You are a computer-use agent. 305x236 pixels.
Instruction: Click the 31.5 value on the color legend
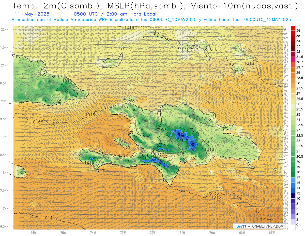tap(300, 57)
